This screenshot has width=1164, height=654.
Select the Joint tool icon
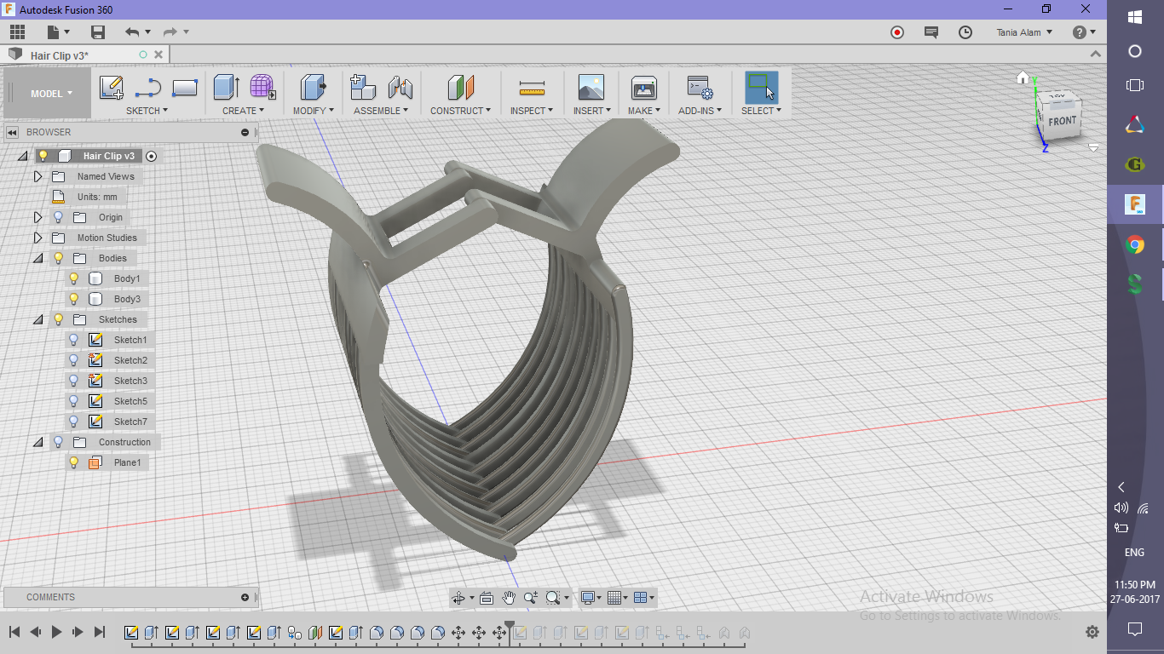[400, 87]
